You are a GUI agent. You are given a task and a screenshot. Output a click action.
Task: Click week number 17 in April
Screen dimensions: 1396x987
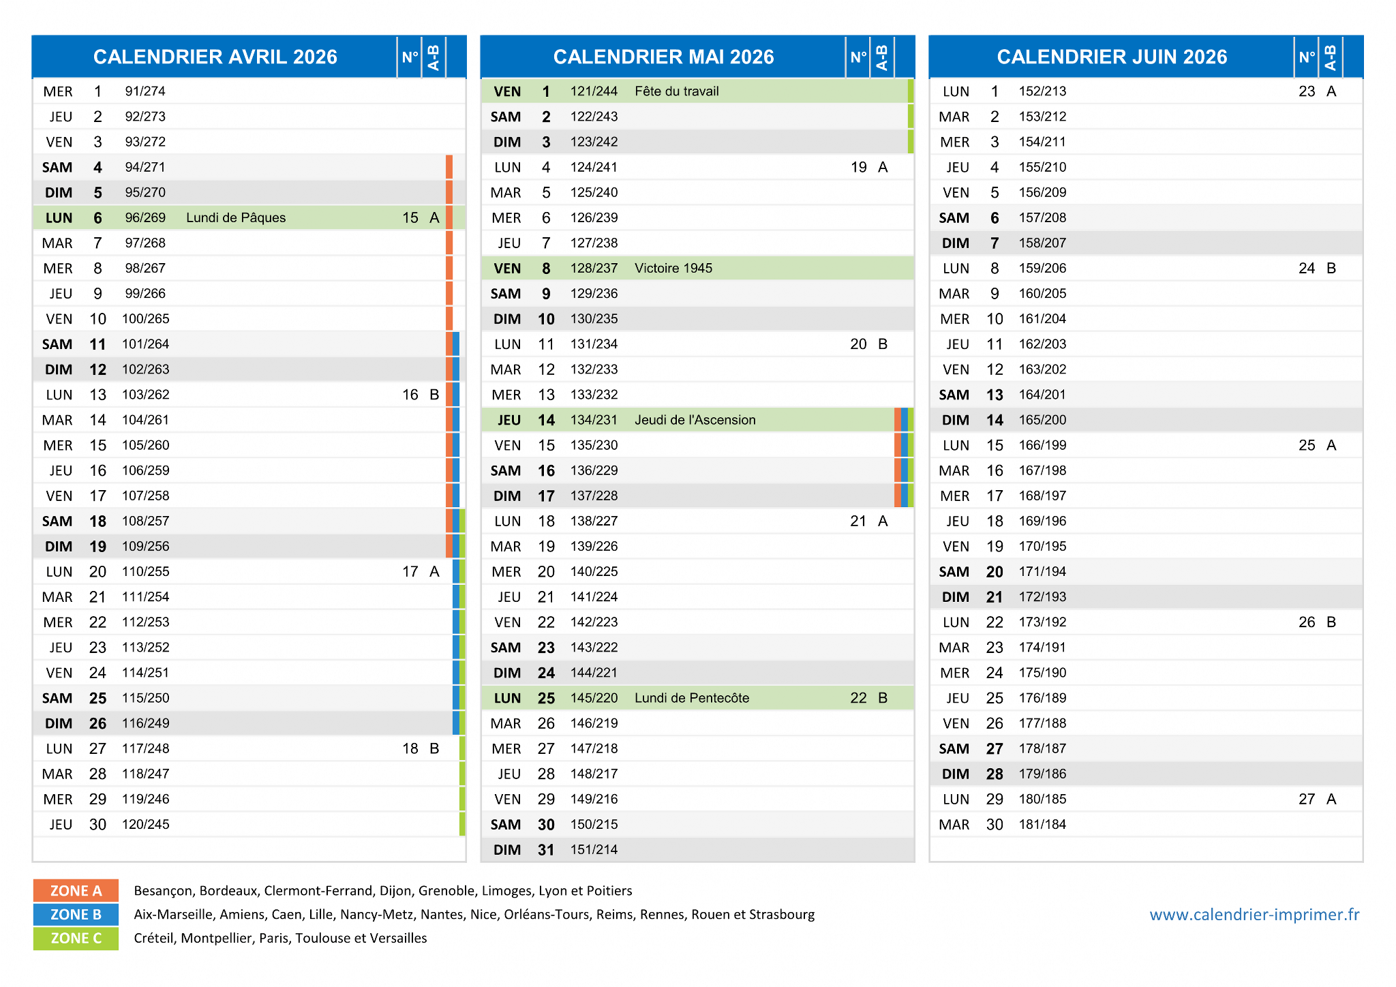410,571
